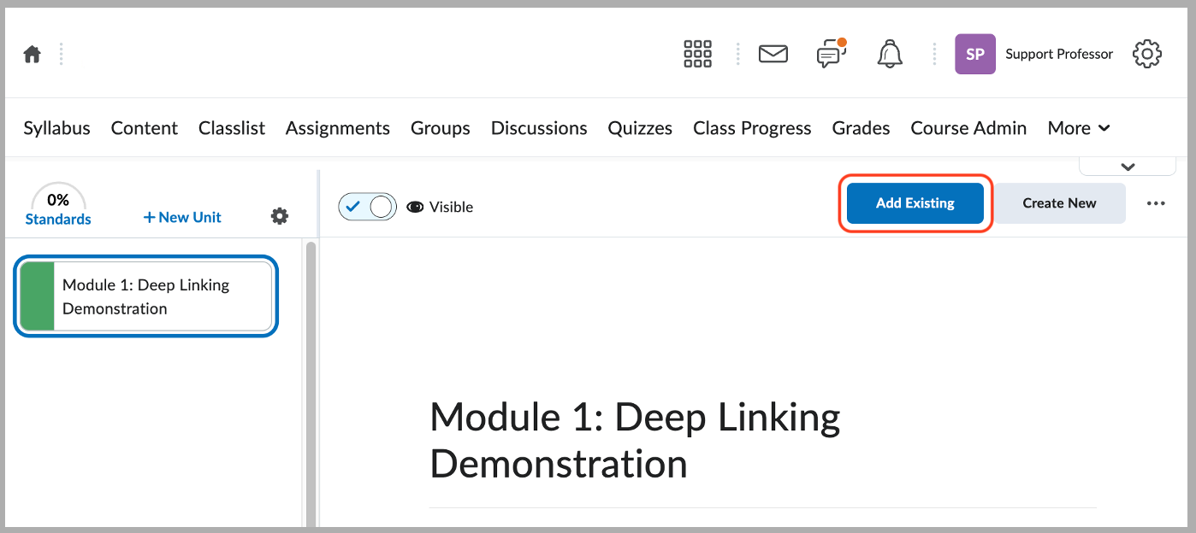
Task: Open the ellipsis options menu
Action: (x=1156, y=202)
